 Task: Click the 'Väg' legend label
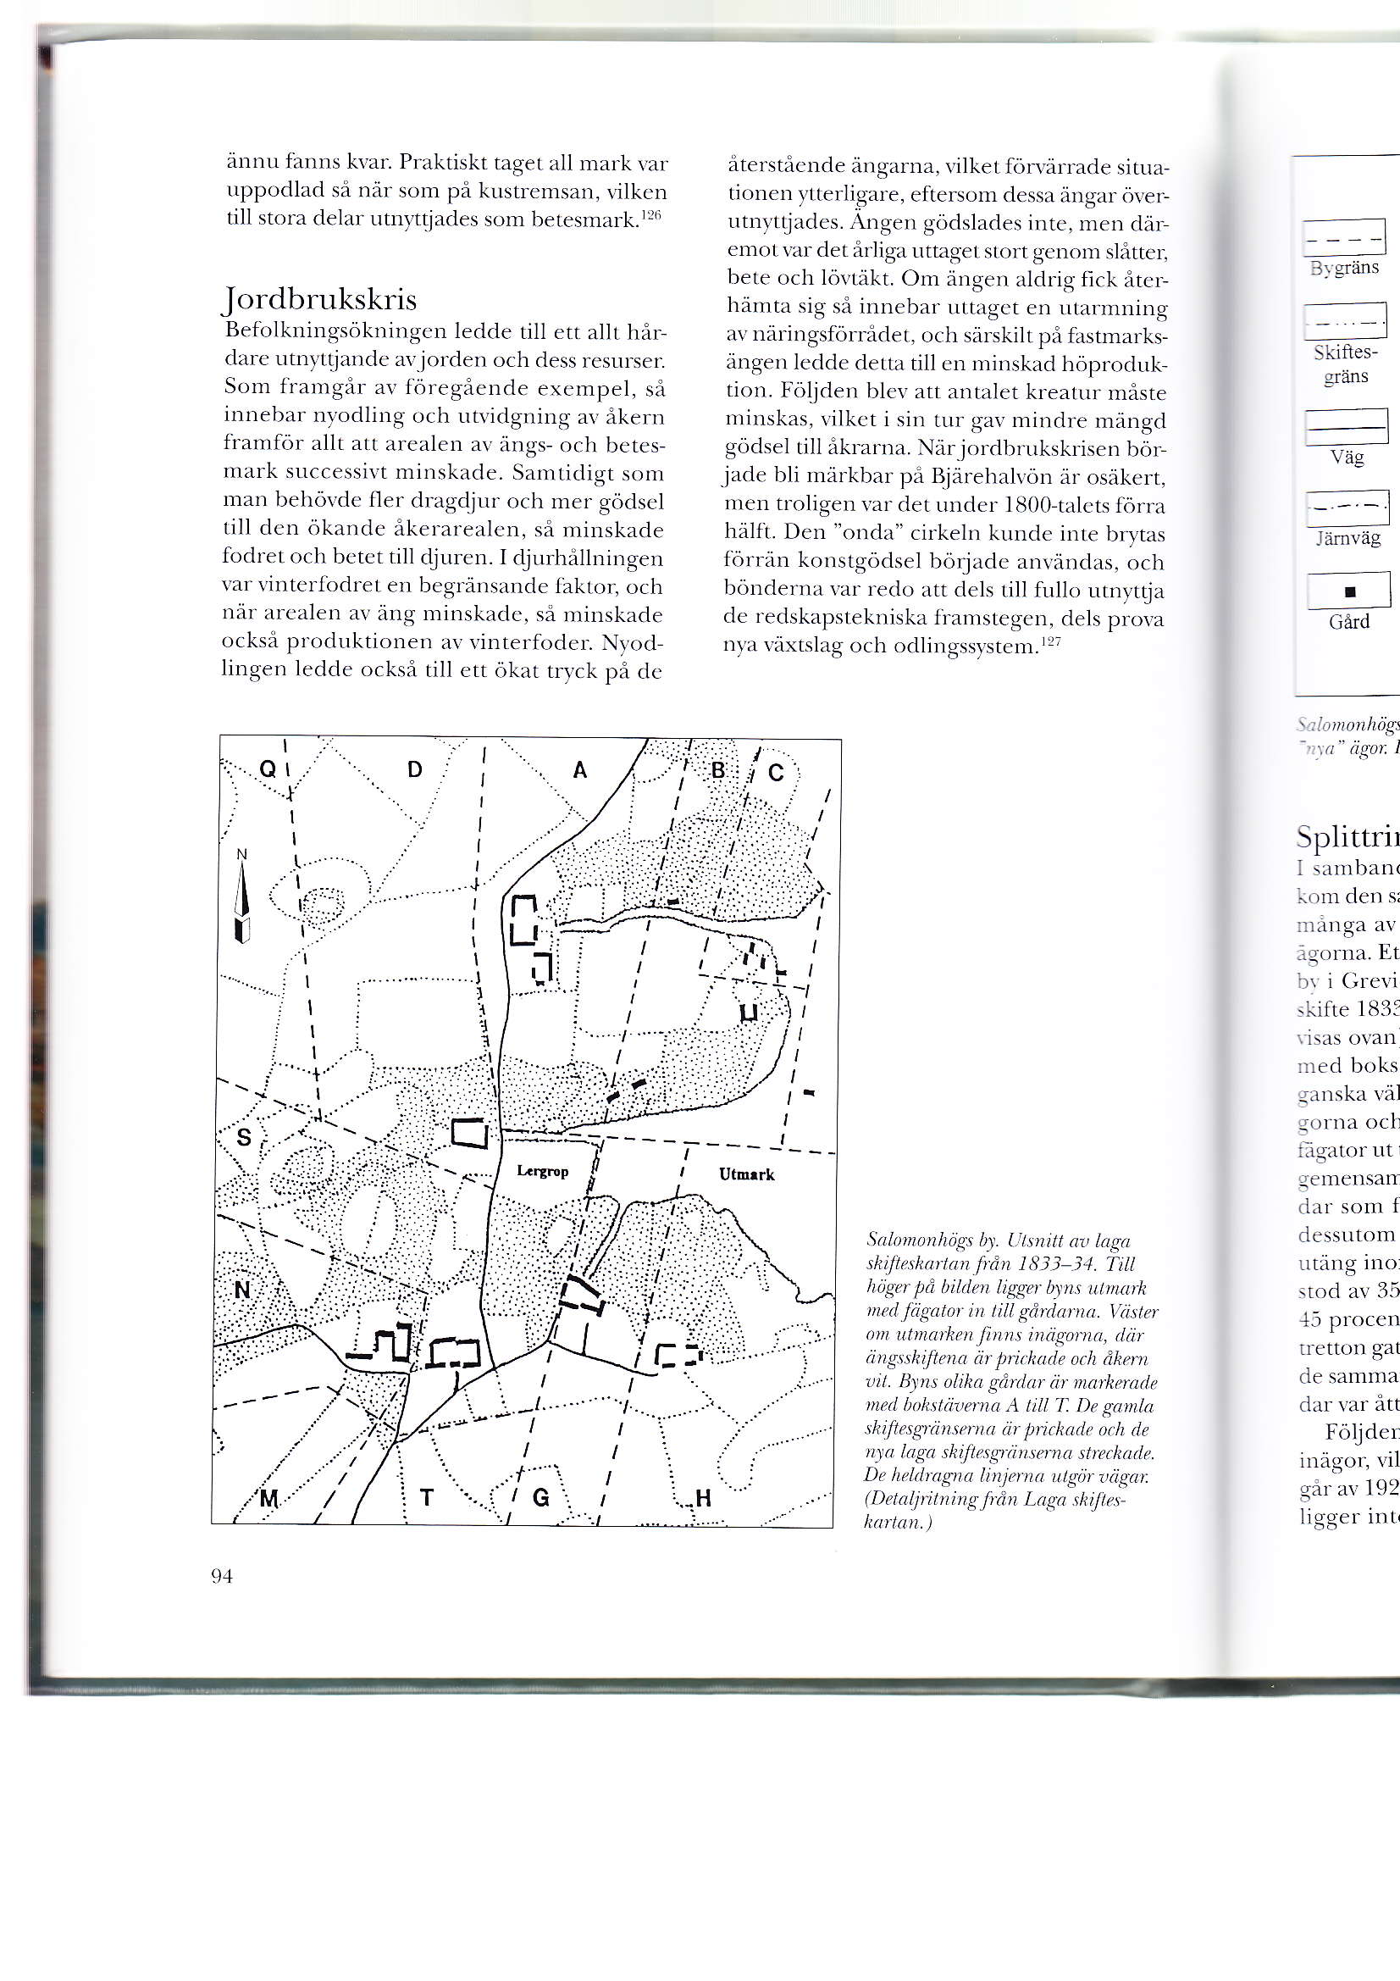pyautogui.click(x=1347, y=458)
